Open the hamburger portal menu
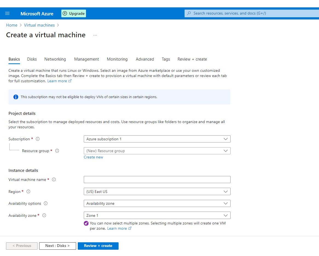Viewport: 319px width, 256px height. pyautogui.click(x=7, y=13)
